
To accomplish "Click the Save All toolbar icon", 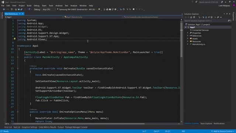I will pyautogui.click(x=21, y=9).
